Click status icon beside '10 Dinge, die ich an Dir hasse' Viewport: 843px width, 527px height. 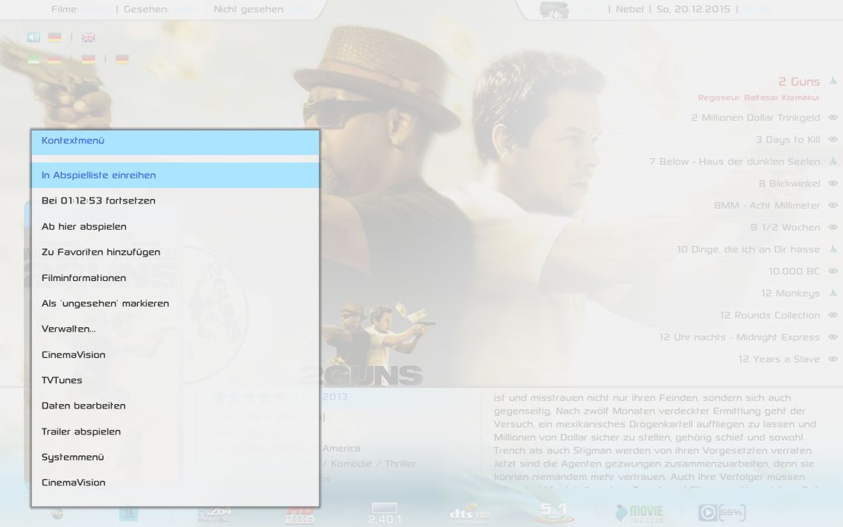(x=833, y=249)
